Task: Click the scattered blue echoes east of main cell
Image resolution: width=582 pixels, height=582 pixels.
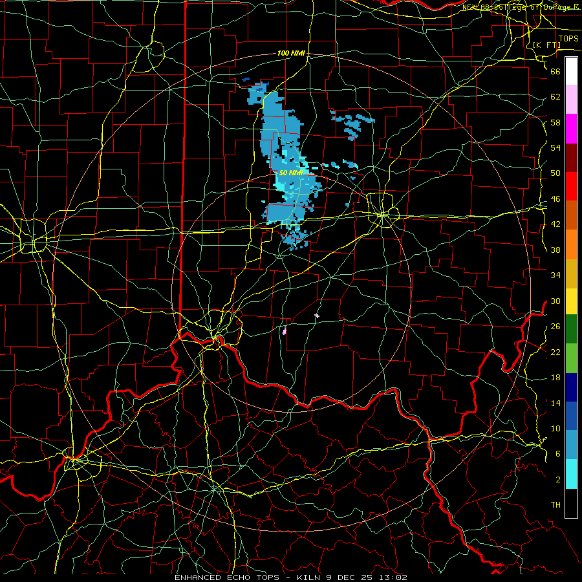Action: (352, 124)
